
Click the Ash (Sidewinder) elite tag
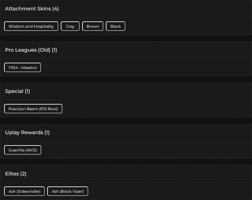(x=25, y=191)
